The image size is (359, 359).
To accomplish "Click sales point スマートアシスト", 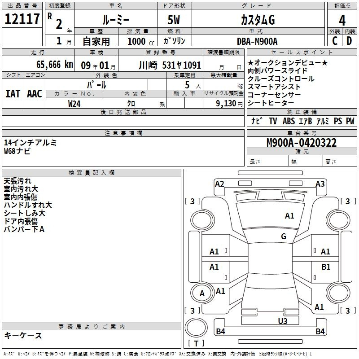I will coord(274,87).
